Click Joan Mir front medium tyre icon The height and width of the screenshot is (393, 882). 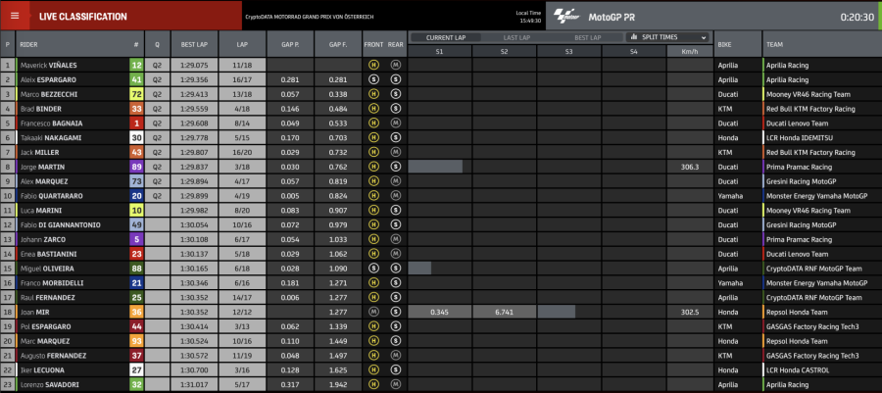372,312
